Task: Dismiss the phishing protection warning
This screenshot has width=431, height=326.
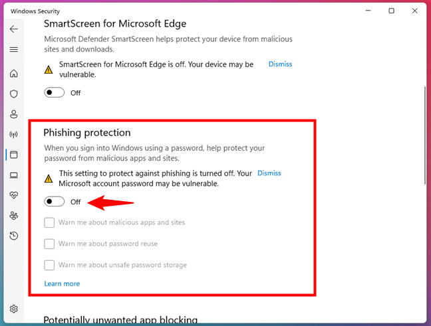Action: pos(269,173)
